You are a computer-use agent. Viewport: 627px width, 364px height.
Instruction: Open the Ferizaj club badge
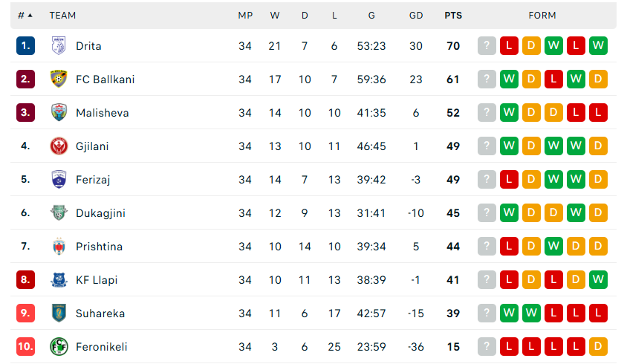click(59, 180)
